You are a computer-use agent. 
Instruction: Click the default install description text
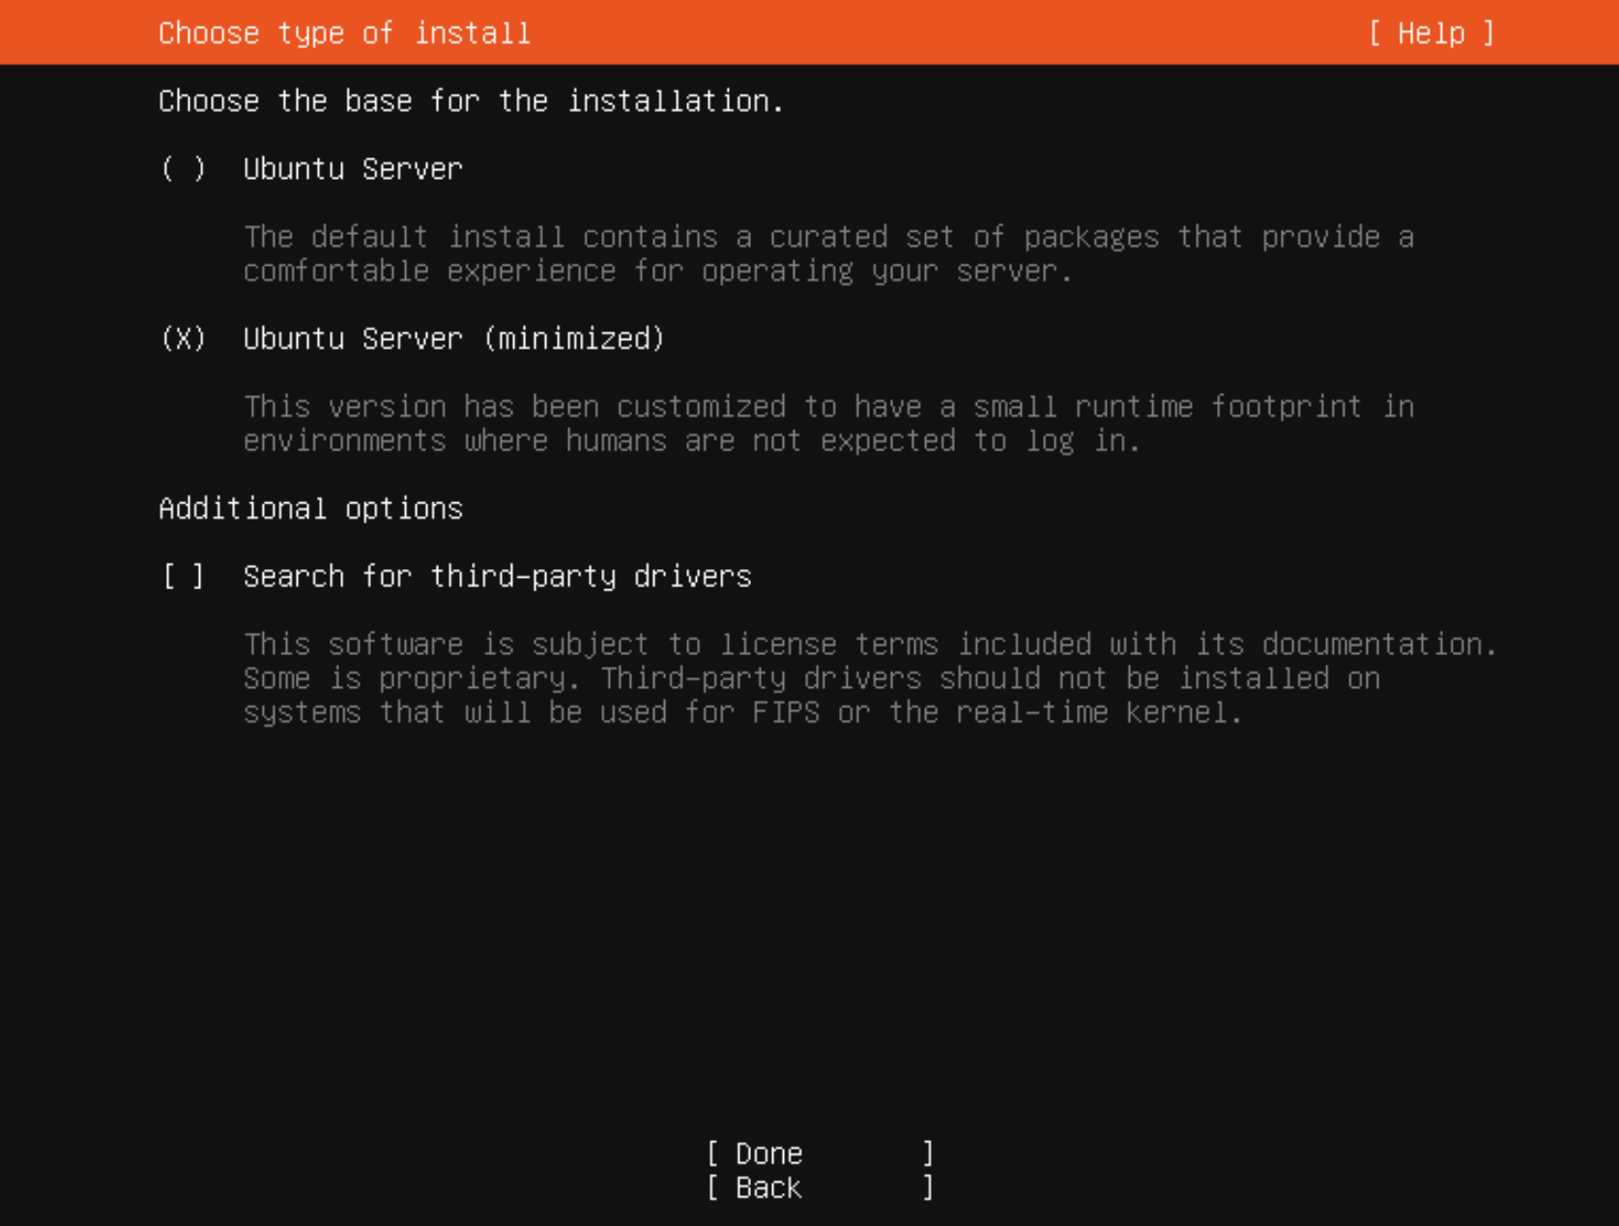pyautogui.click(x=827, y=253)
